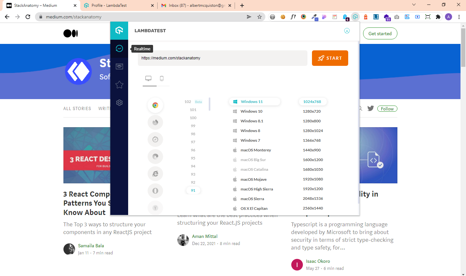466x276 pixels.
Task: Open the Chrome Extensions puzzle icon
Action: [x=438, y=17]
